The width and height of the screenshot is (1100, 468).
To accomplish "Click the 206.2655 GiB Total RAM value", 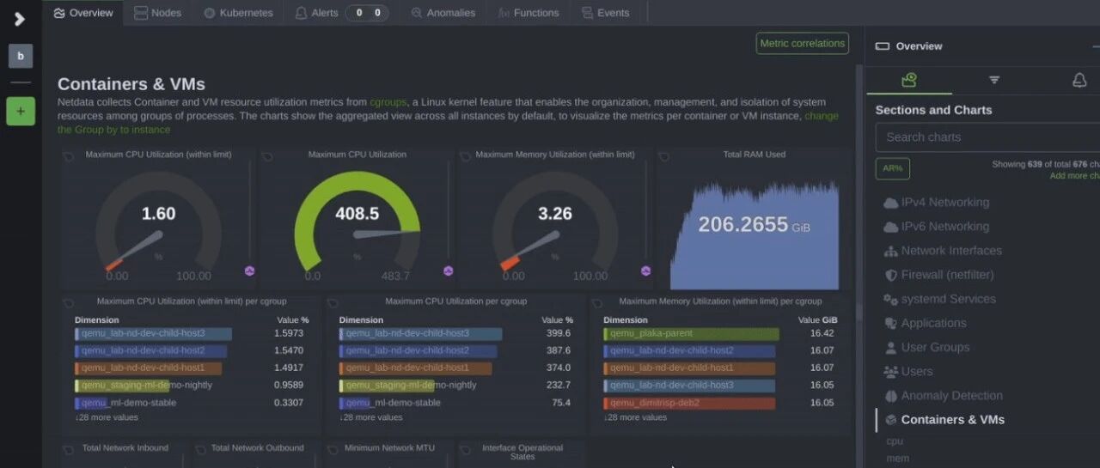I will tap(754, 225).
